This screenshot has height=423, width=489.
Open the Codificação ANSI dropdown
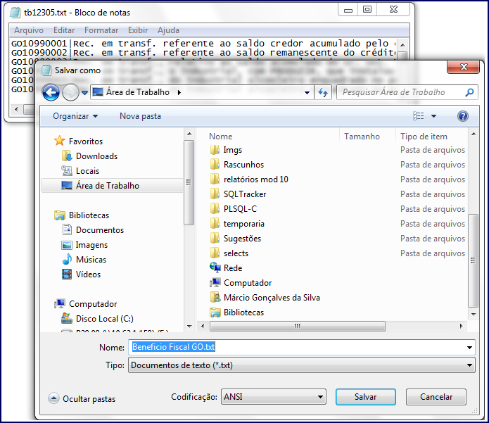coord(274,397)
